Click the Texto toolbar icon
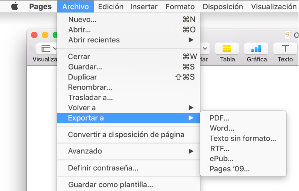This screenshot has height=191, width=299. click(285, 49)
